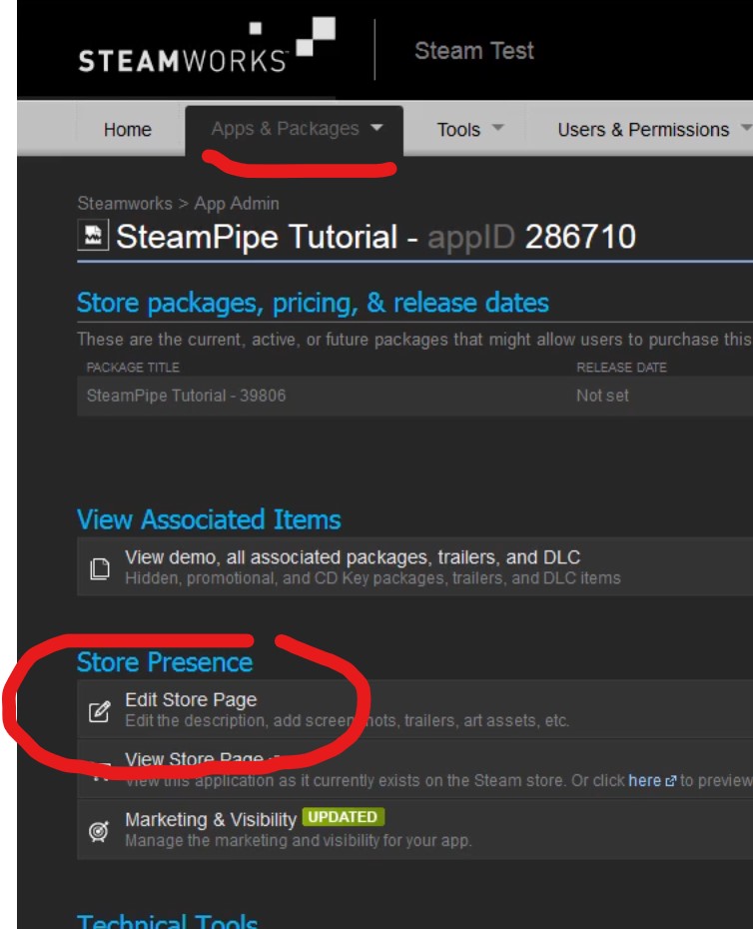Click the appID 286710 text
753x929 pixels.
click(531, 237)
